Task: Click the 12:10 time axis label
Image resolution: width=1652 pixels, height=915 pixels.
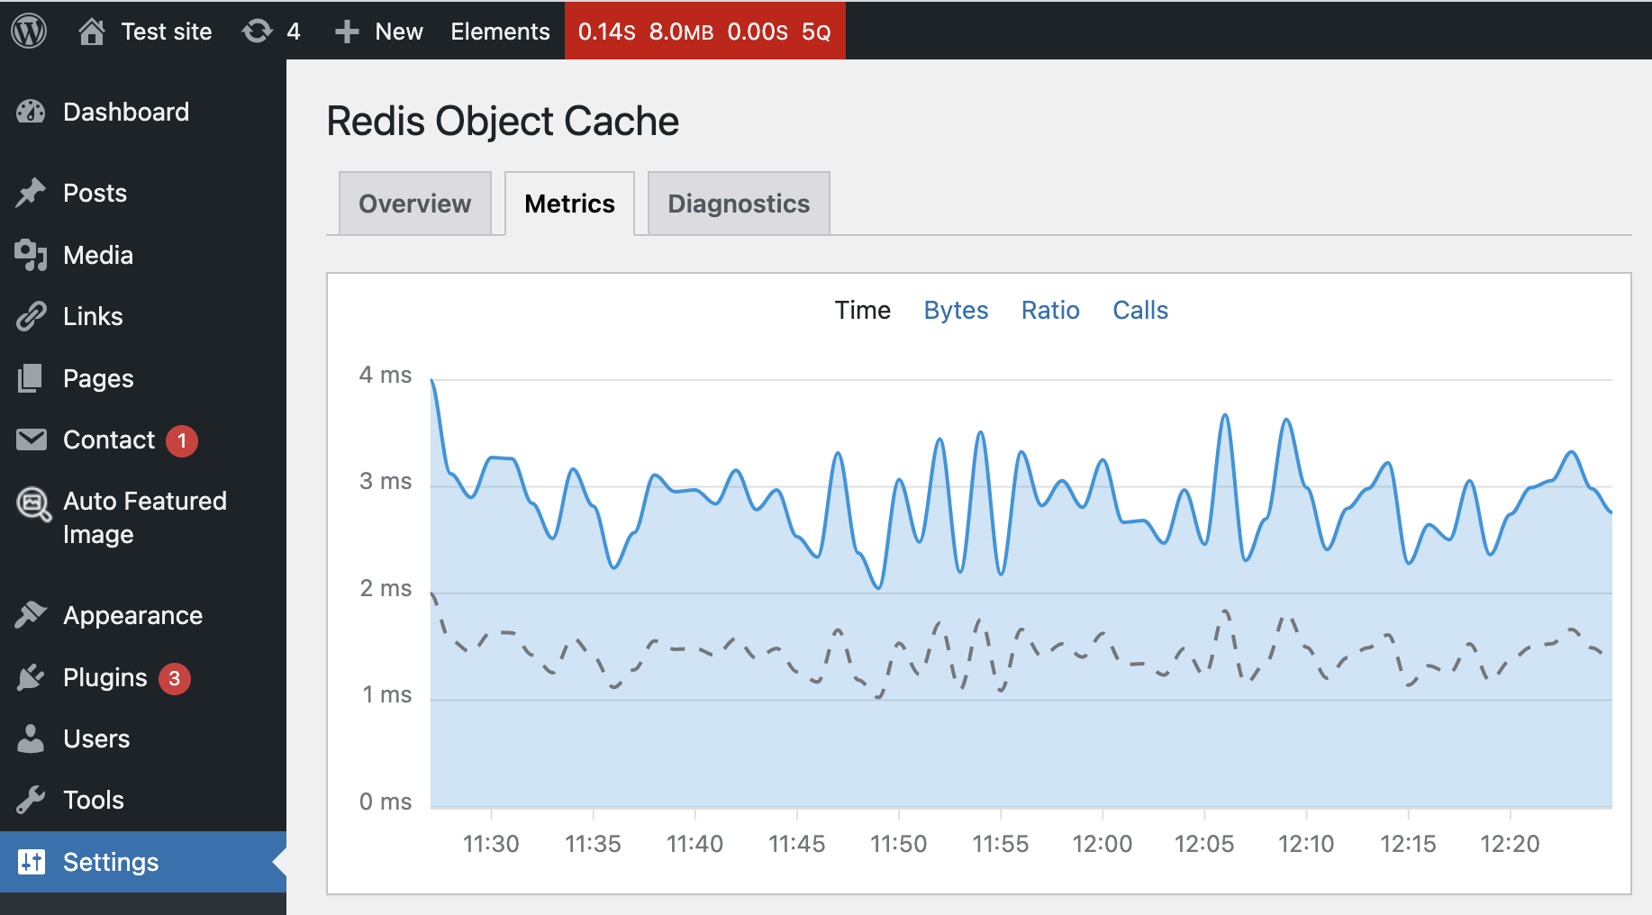Action: click(1306, 844)
